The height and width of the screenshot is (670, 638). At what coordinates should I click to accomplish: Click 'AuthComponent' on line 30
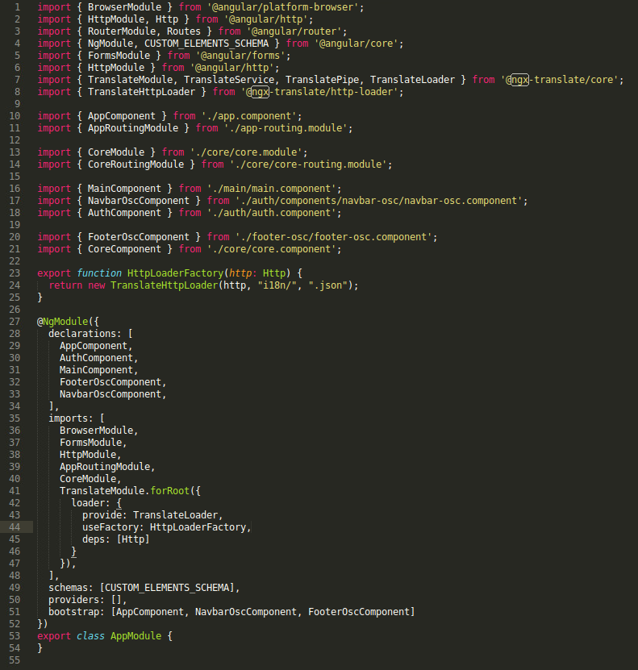click(96, 358)
